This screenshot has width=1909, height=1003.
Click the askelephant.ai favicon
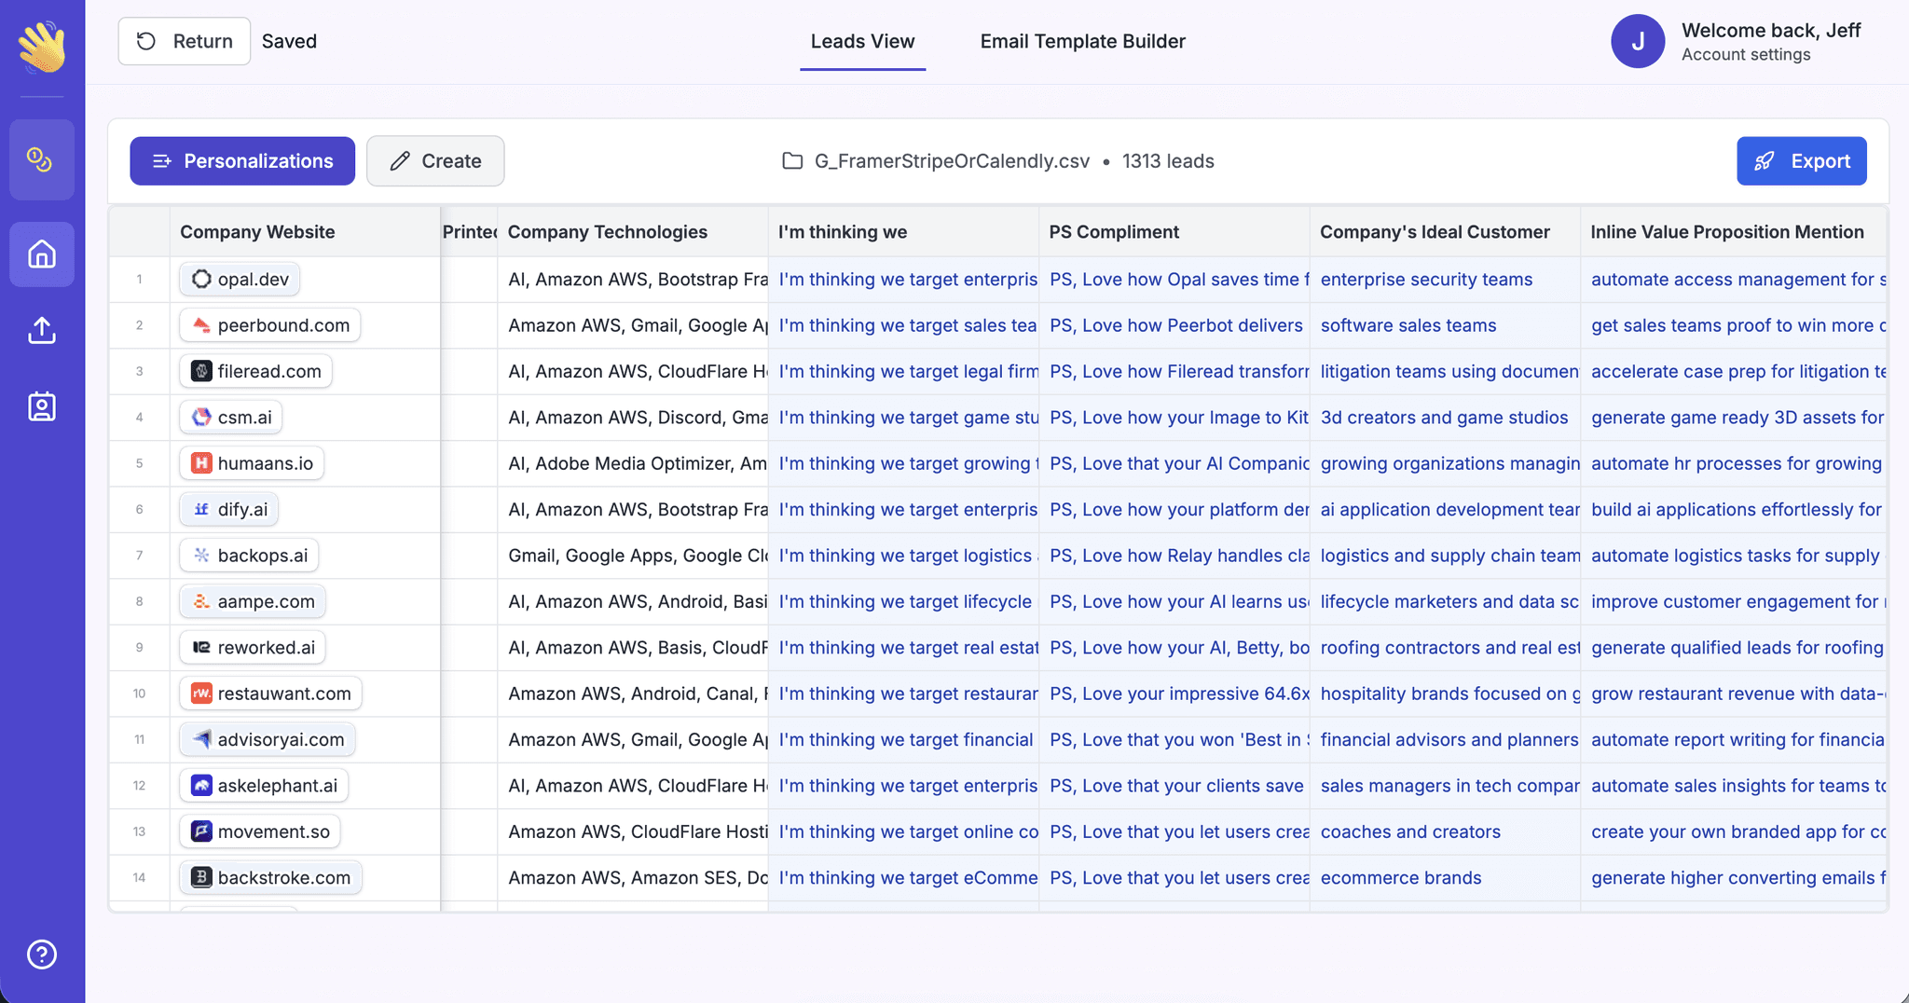click(x=201, y=786)
